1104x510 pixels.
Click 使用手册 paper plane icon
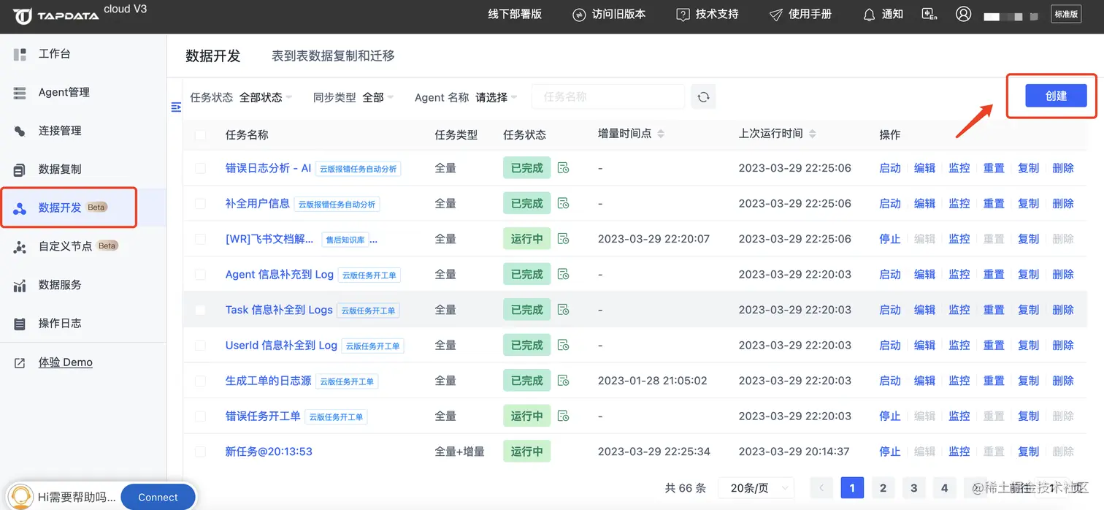coord(776,15)
